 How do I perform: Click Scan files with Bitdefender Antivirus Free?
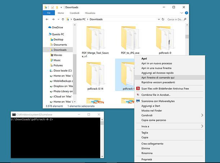click(165, 89)
